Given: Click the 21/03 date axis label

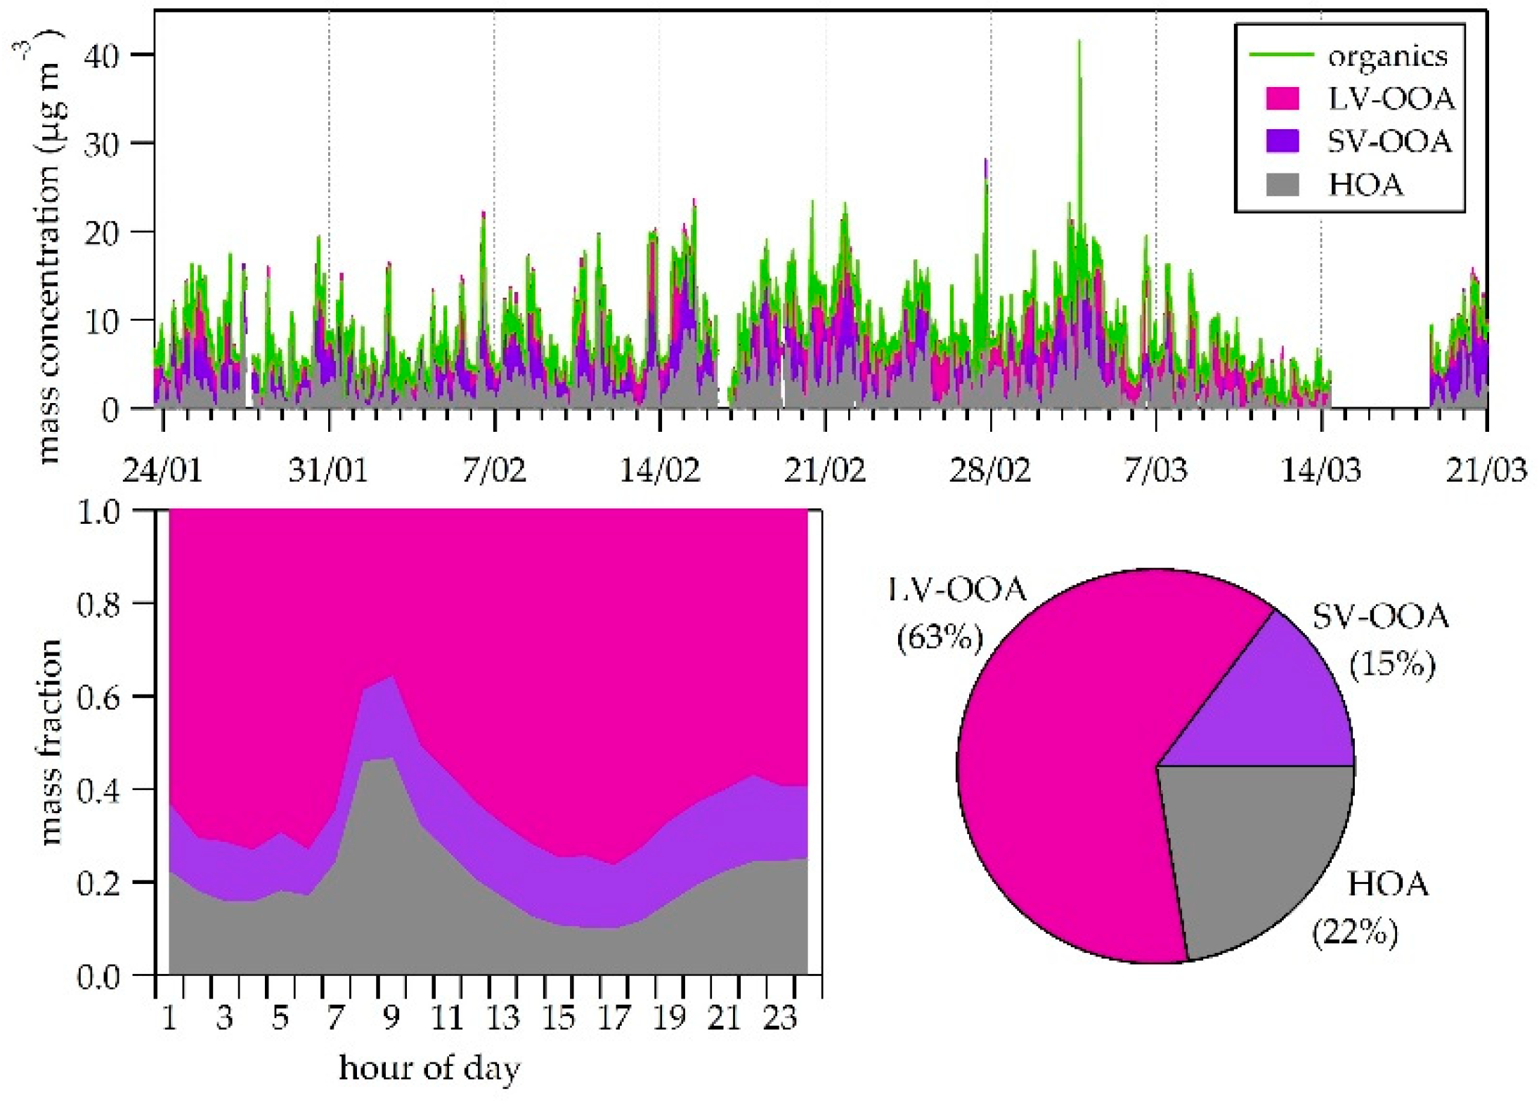Looking at the screenshot, I should point(1486,470).
